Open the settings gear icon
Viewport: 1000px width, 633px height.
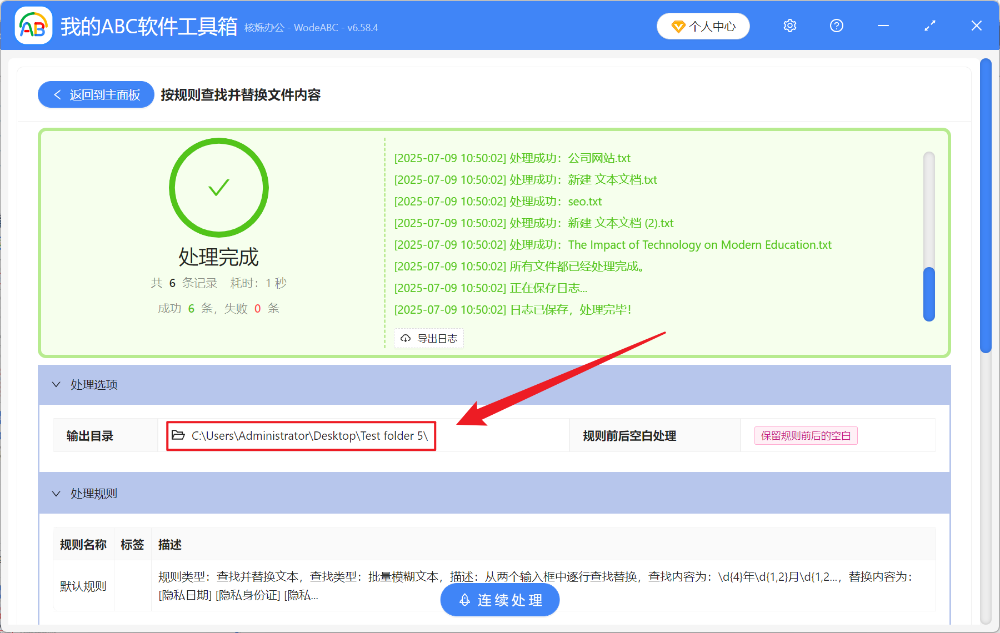789,26
